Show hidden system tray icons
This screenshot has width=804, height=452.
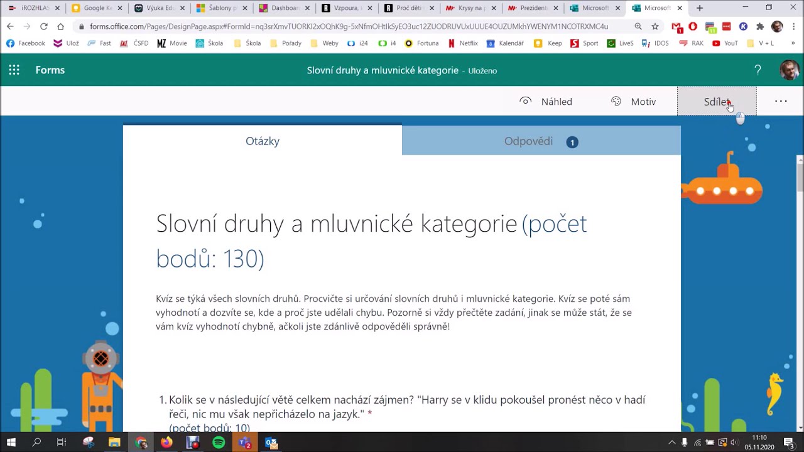671,443
